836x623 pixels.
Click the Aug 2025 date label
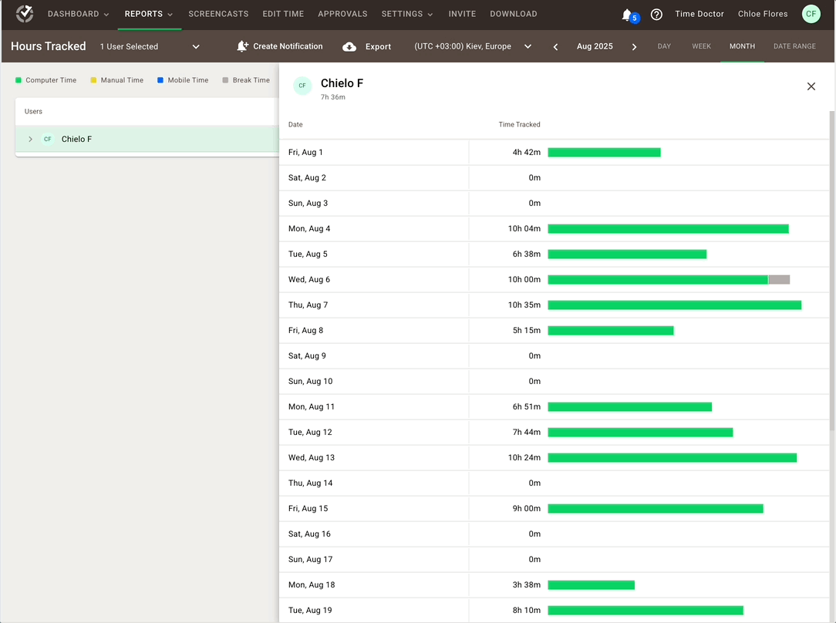click(595, 46)
